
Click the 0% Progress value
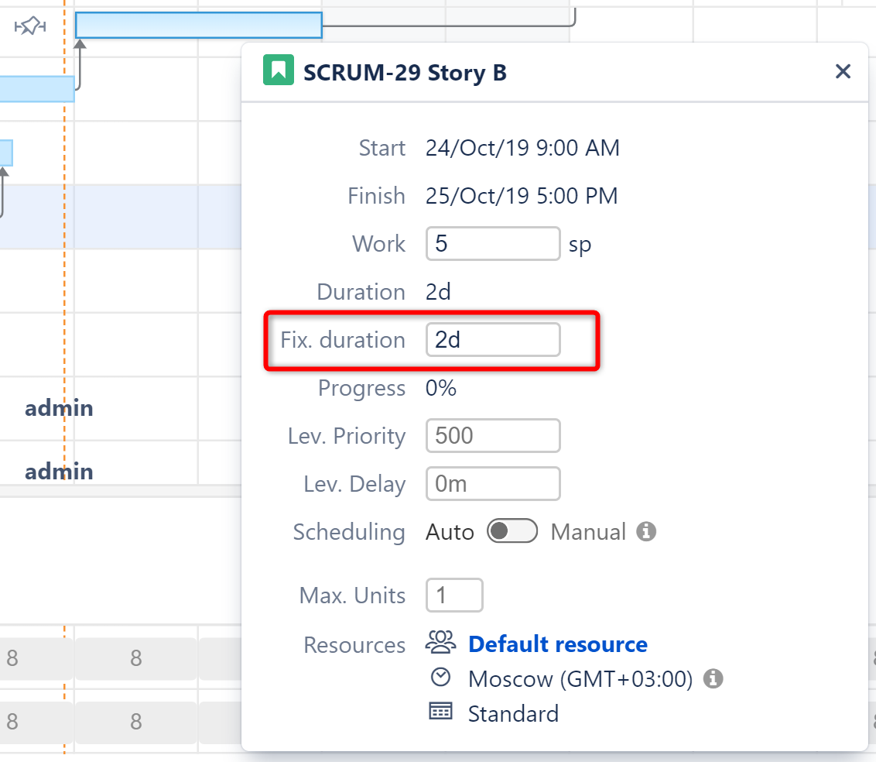(x=440, y=388)
